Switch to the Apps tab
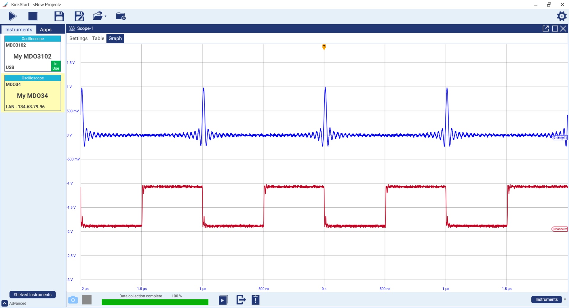This screenshot has width=569, height=308. pyautogui.click(x=45, y=29)
